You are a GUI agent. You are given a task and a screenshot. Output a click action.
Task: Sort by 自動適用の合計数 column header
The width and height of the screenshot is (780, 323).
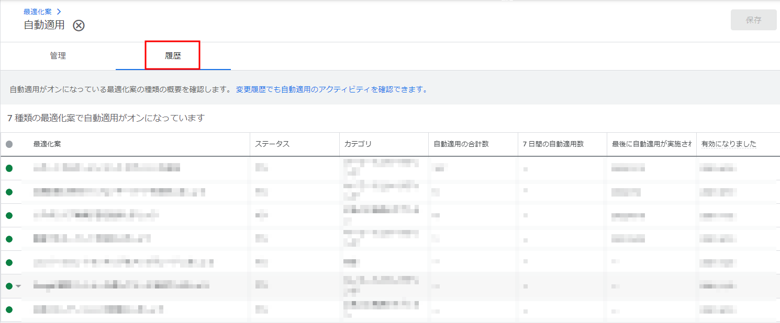point(461,144)
